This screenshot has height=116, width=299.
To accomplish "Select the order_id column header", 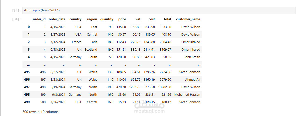I will pyautogui.click(x=39, y=19).
